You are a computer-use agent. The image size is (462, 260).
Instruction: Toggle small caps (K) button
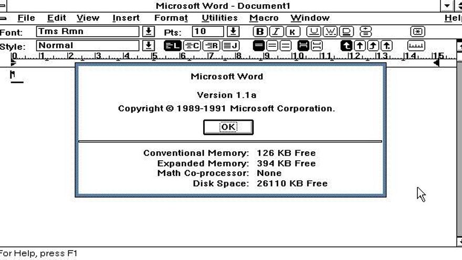[x=292, y=32]
